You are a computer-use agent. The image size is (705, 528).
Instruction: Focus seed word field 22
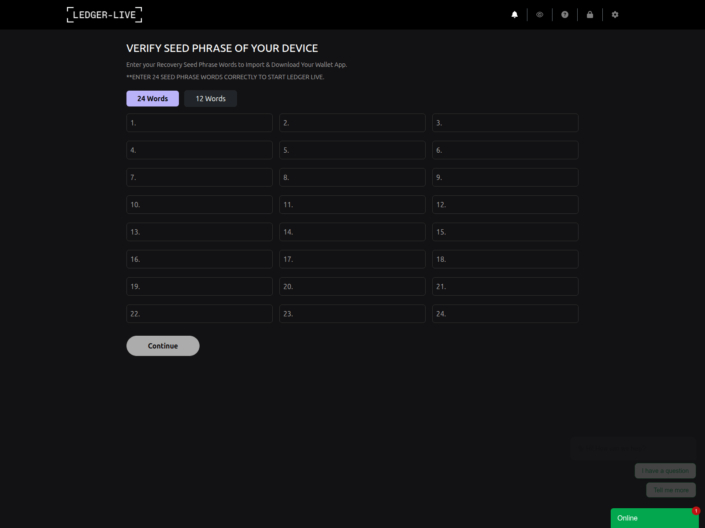[200, 314]
